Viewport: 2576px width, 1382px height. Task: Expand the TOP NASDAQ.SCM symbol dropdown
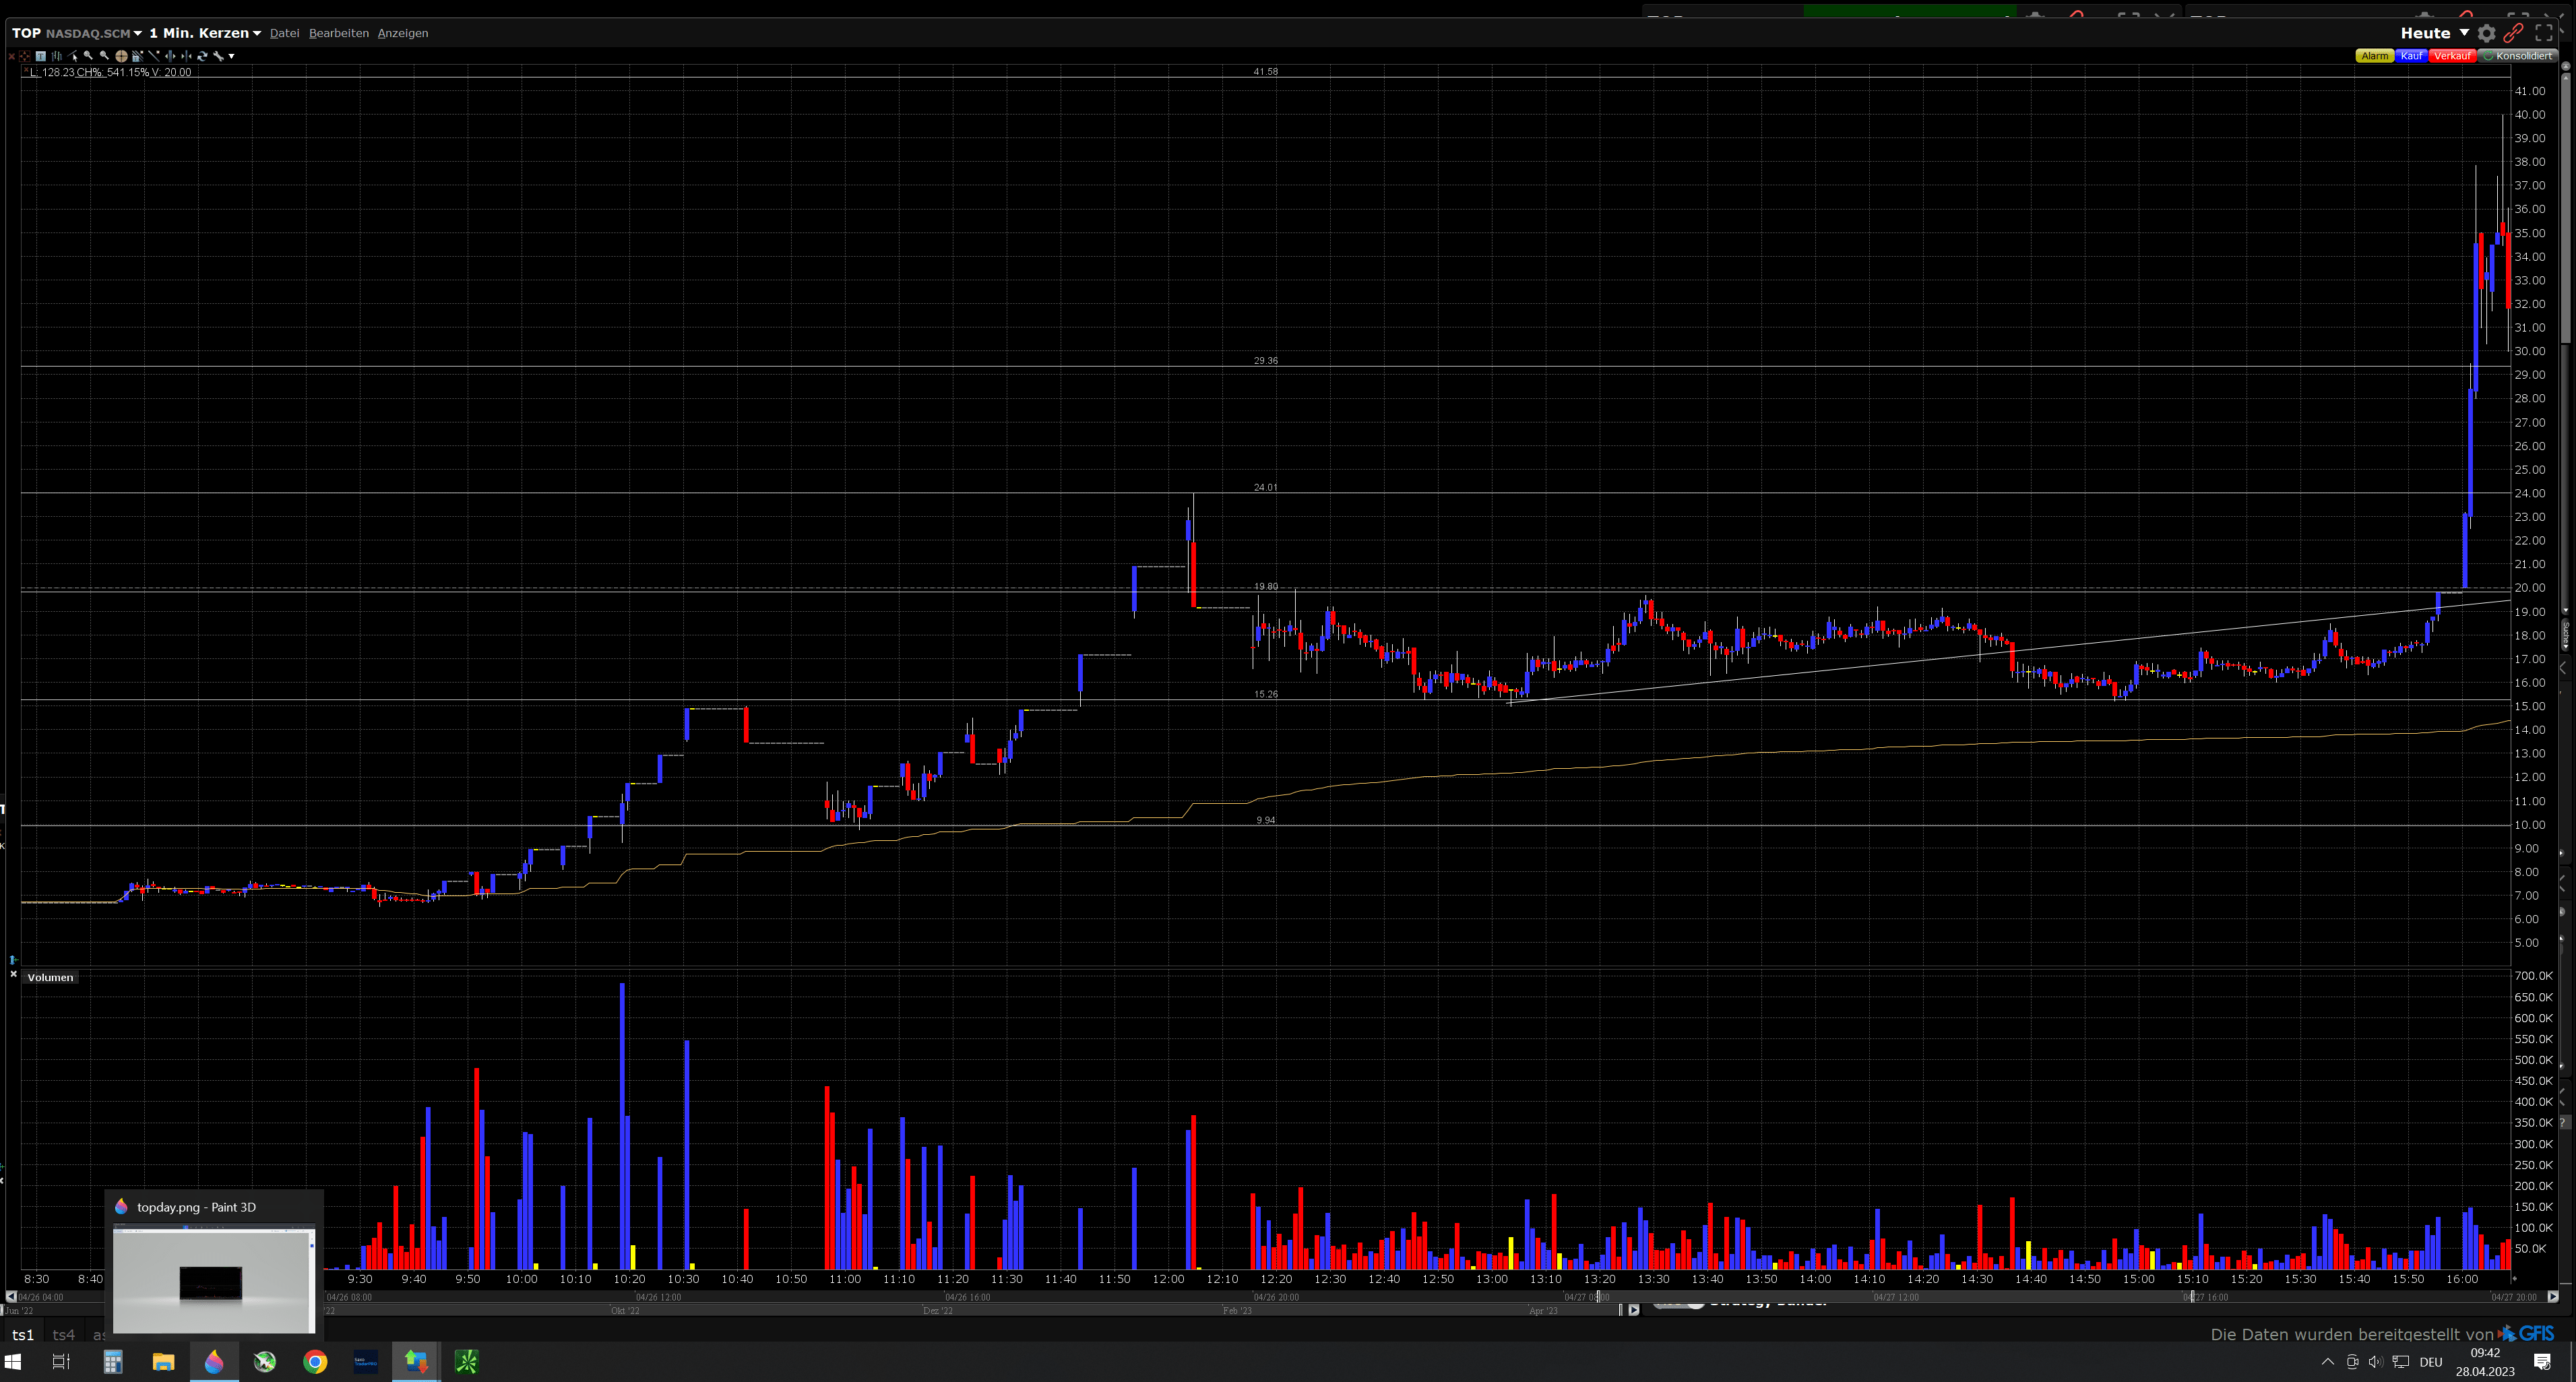(138, 33)
